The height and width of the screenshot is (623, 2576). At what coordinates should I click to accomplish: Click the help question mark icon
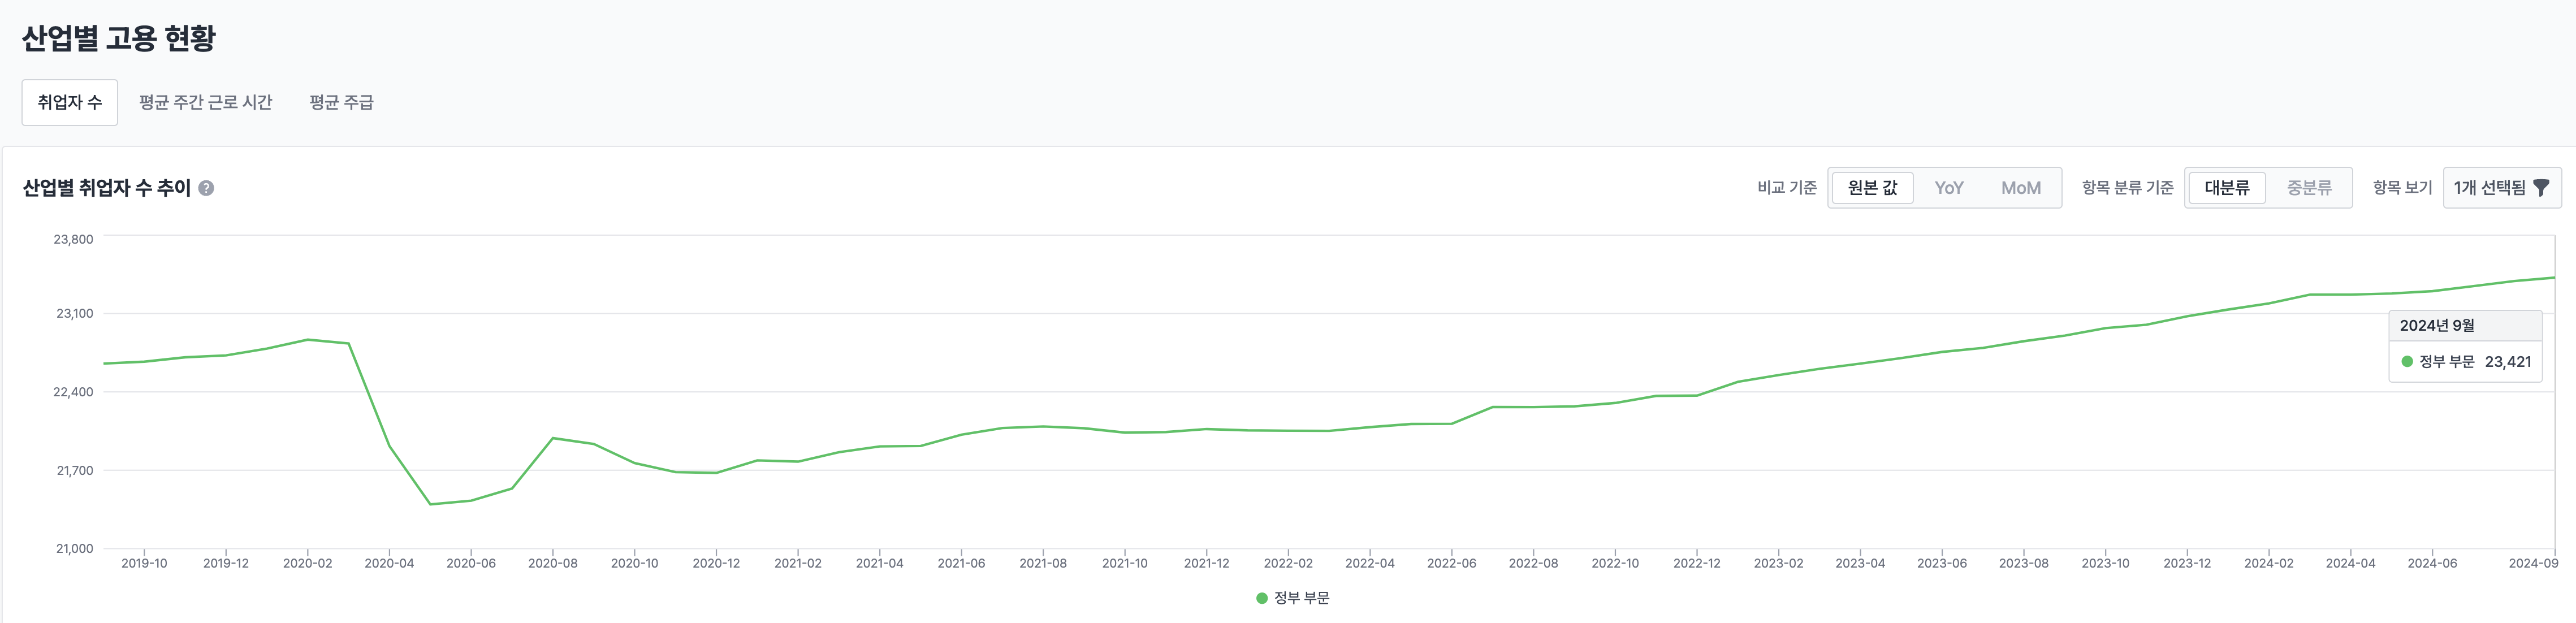pos(206,188)
